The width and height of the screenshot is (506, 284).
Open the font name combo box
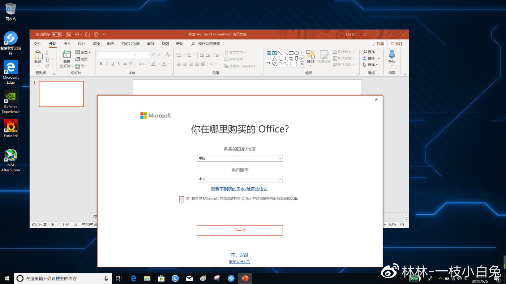pyautogui.click(x=117, y=55)
